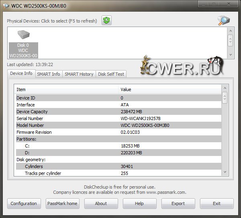Open the SMART Info tab
Screen dimensions: 241x218
click(48, 74)
